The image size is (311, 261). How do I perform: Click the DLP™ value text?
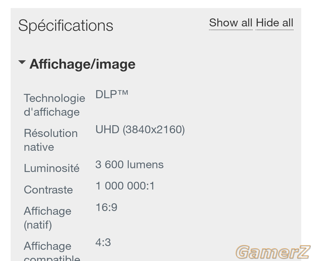112,94
